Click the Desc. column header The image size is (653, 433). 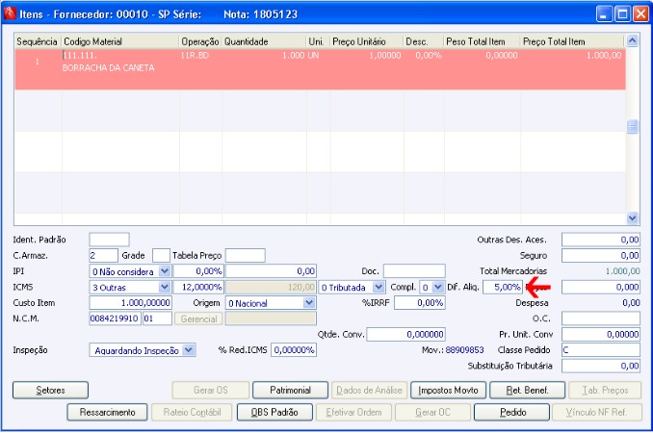pos(423,41)
